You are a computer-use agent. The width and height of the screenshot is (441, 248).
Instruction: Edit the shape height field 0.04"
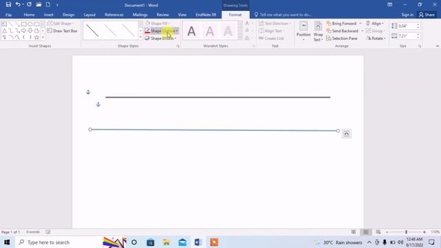pos(407,26)
